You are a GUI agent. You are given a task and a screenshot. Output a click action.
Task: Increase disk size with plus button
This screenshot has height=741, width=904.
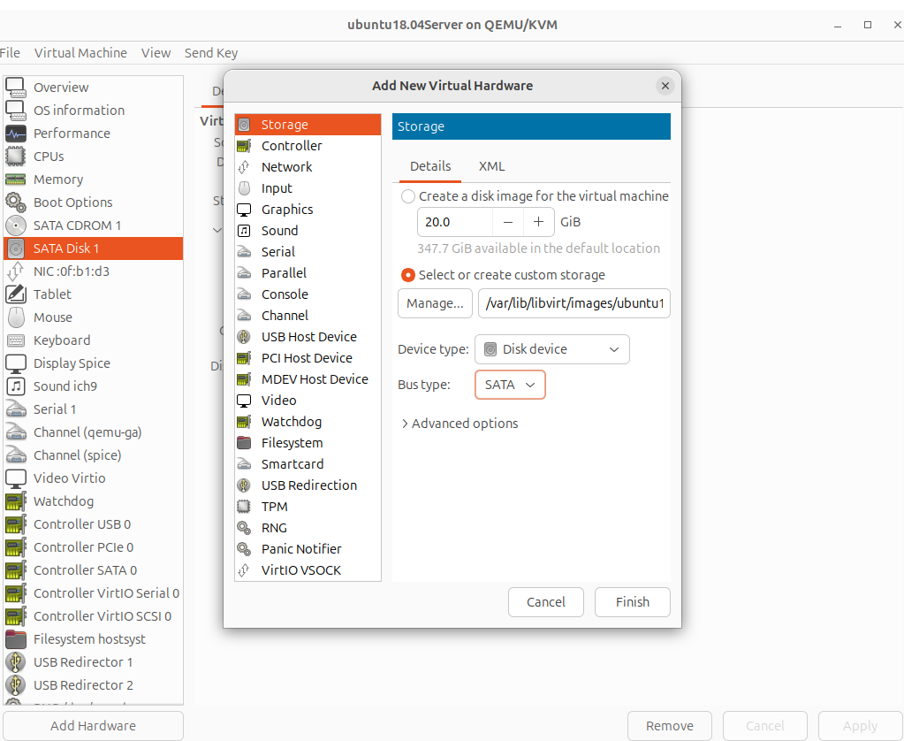[x=538, y=222]
